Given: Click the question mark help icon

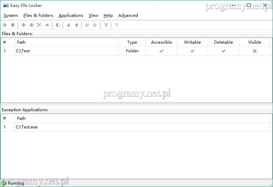Looking at the screenshot, I should pos(117,25).
